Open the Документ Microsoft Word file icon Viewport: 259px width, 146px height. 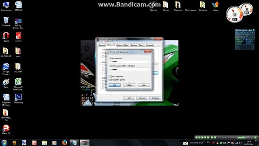pos(6,100)
